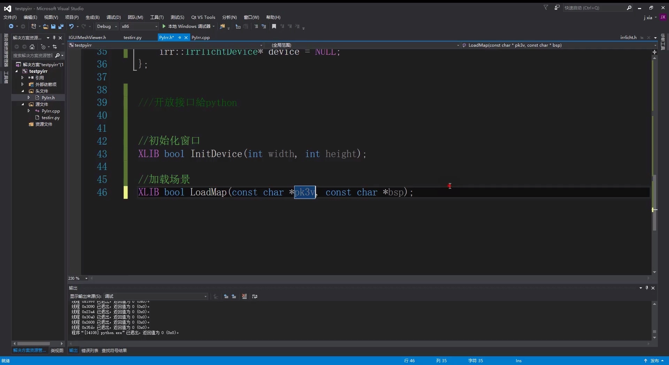Pin the Solution Explorer panel

click(x=54, y=38)
